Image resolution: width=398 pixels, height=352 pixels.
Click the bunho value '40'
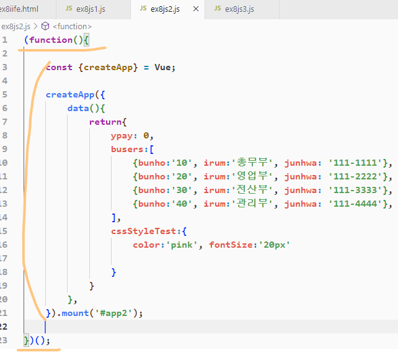182,204
